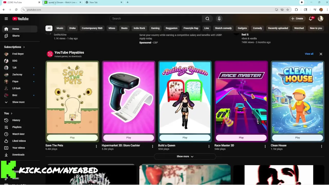Viewport: 329px width, 185px height.
Task: Open options for Save The Pets
Action: (x=96, y=146)
